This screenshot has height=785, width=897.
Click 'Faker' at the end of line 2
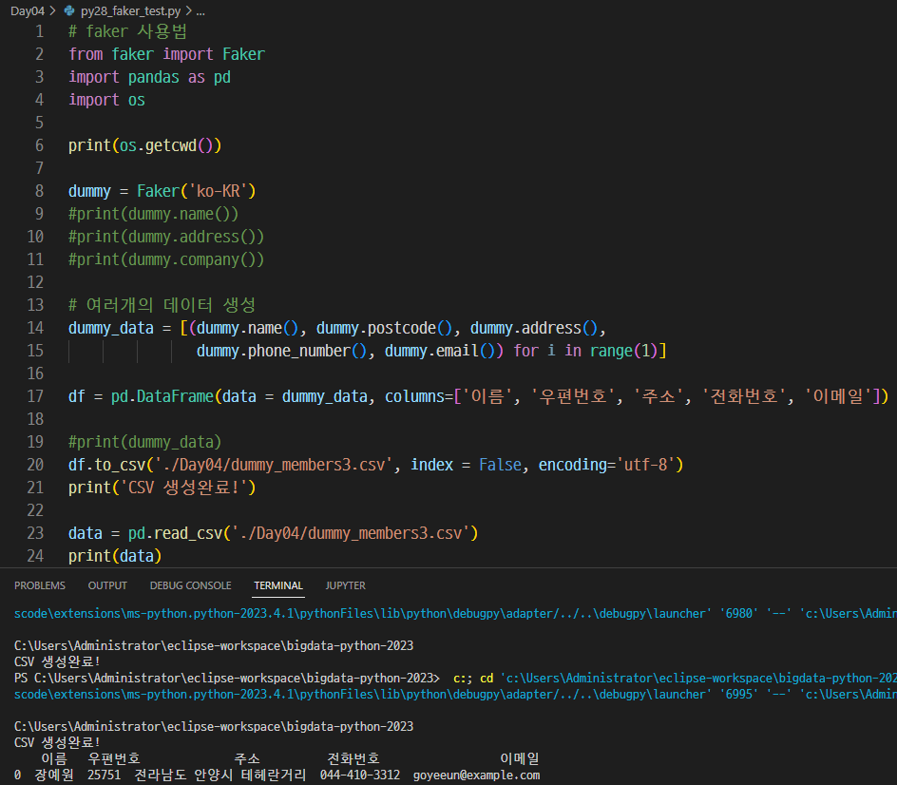tap(243, 54)
